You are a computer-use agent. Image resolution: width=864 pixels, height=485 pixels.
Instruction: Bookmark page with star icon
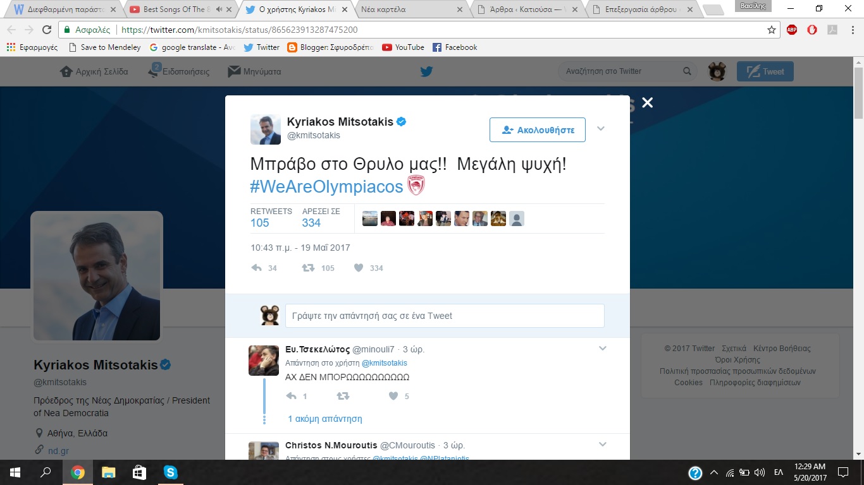[771, 30]
